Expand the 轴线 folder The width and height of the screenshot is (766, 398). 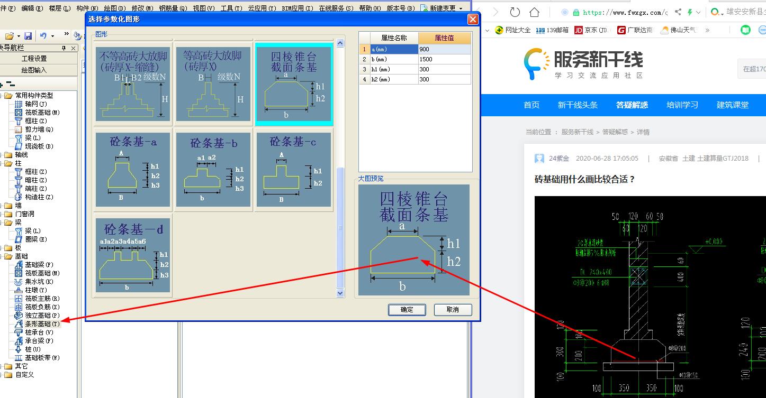point(0,155)
